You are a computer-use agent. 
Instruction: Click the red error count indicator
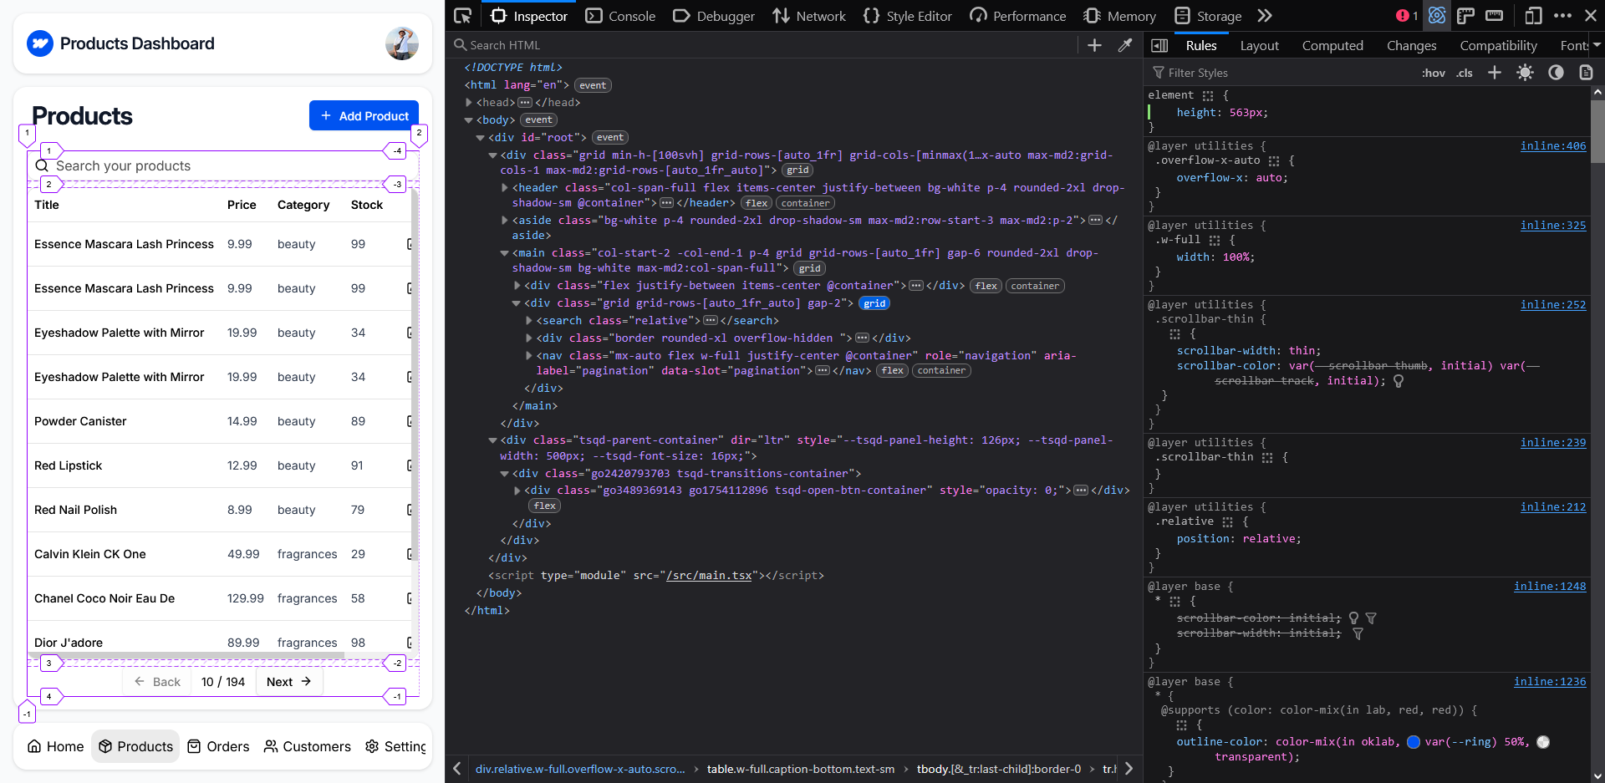[1407, 16]
